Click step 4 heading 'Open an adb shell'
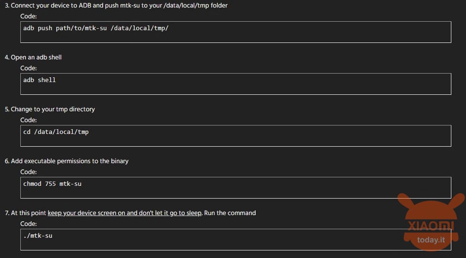The width and height of the screenshot is (466, 258). coord(33,57)
